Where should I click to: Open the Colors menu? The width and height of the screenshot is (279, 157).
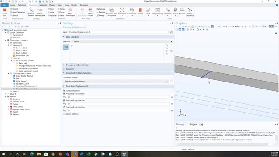[175, 12]
